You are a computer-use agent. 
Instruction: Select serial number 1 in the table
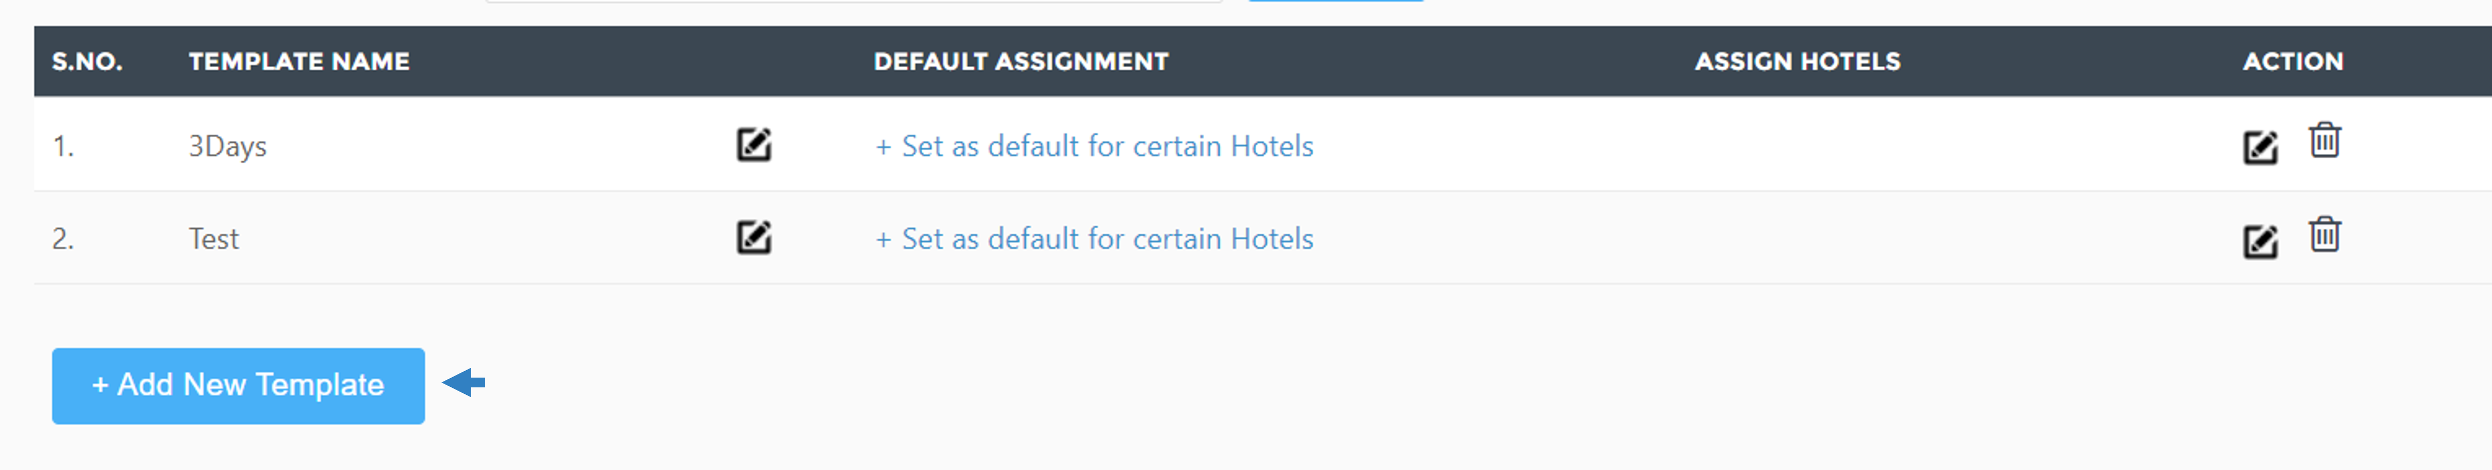tap(63, 147)
